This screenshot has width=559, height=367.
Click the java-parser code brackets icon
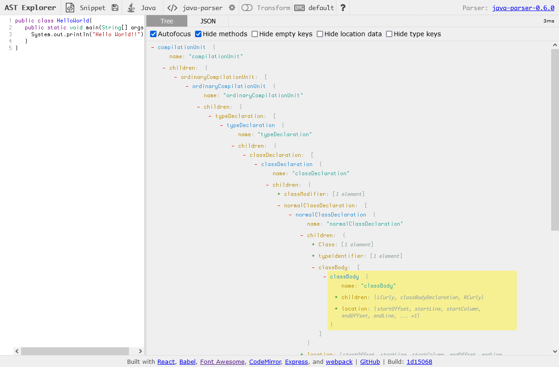coord(172,8)
